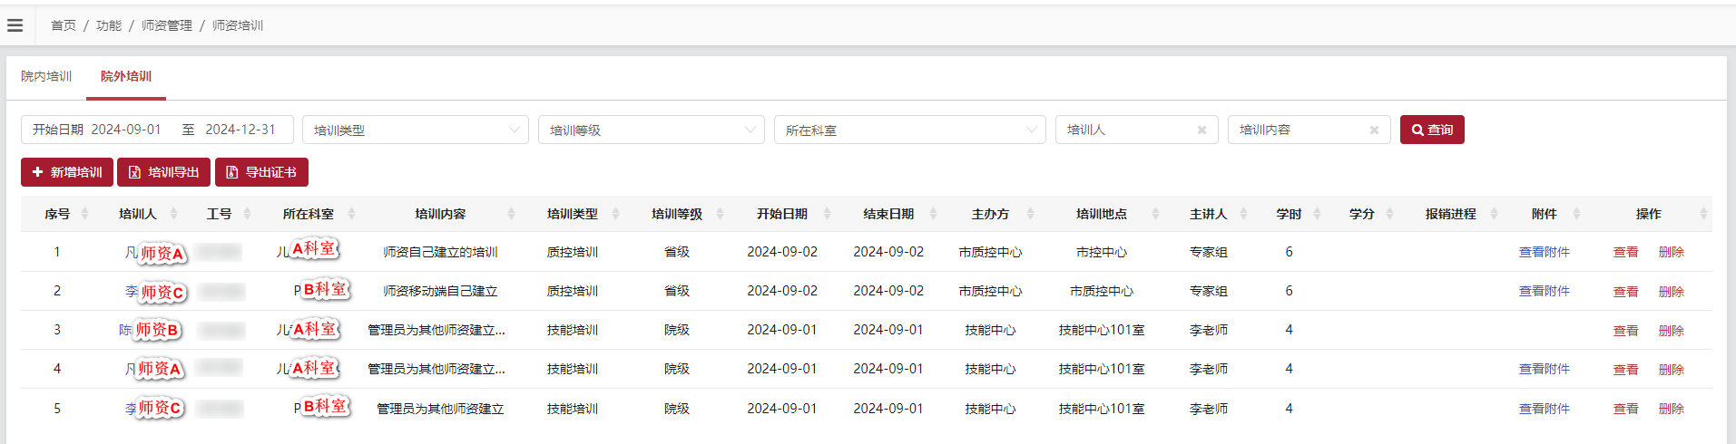Select cell 师资移动端自己建立

click(440, 291)
